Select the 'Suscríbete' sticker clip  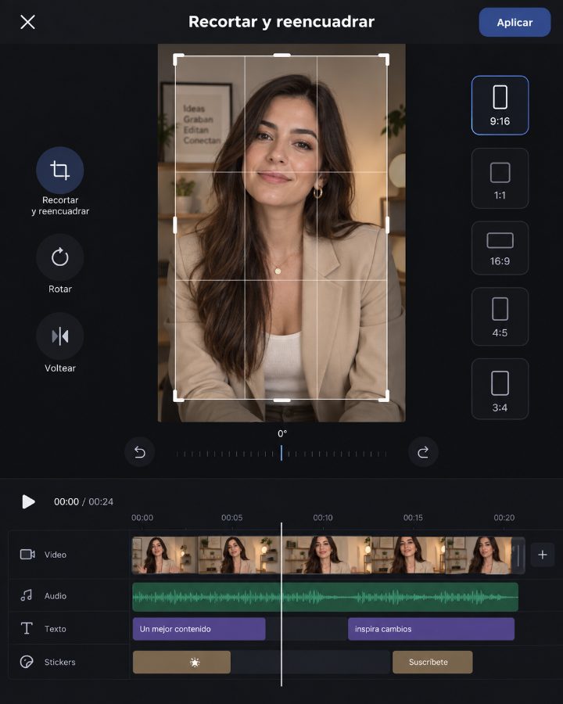click(x=432, y=663)
